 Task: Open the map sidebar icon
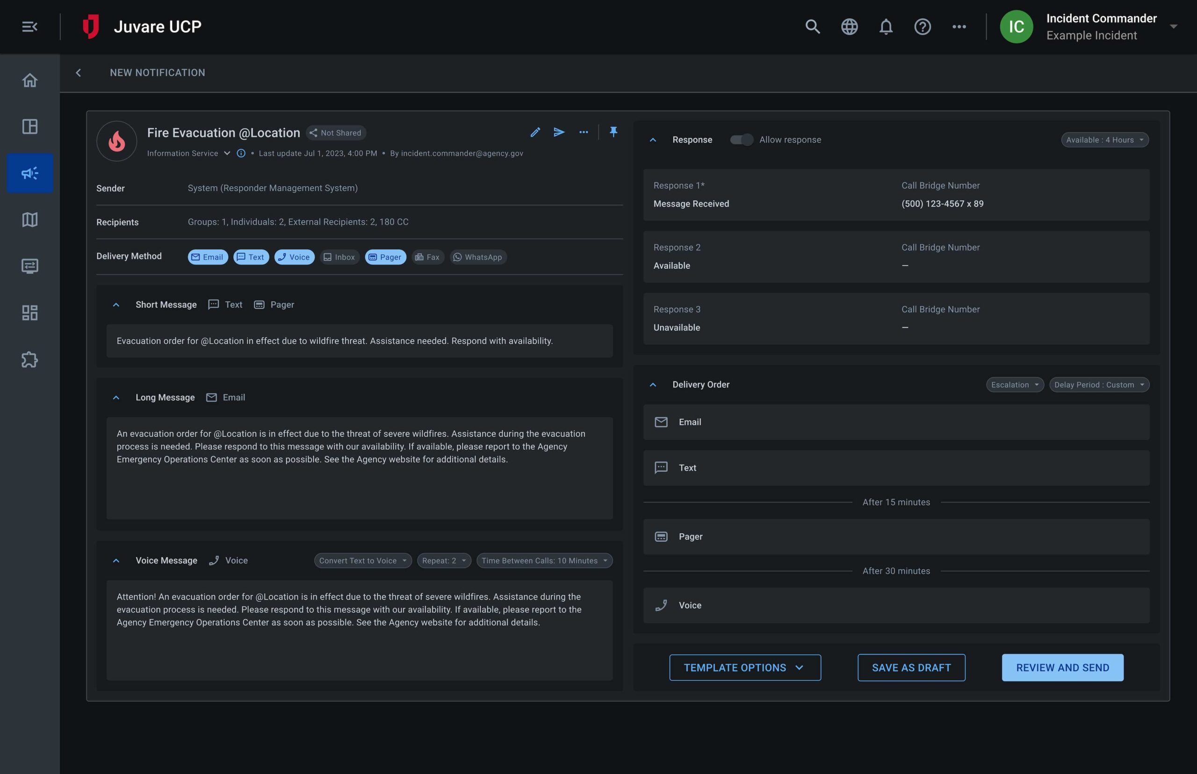click(29, 220)
